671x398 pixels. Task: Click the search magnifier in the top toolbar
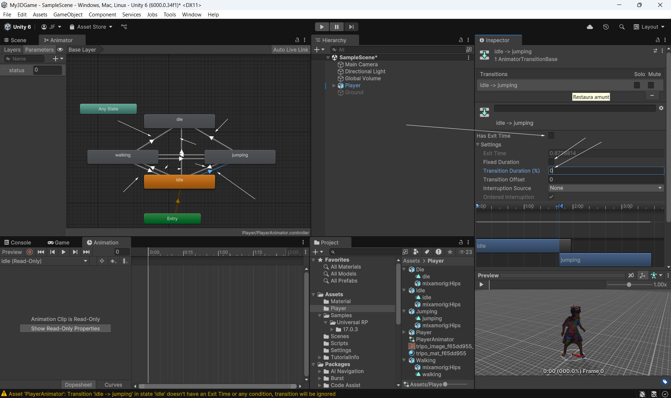click(622, 27)
